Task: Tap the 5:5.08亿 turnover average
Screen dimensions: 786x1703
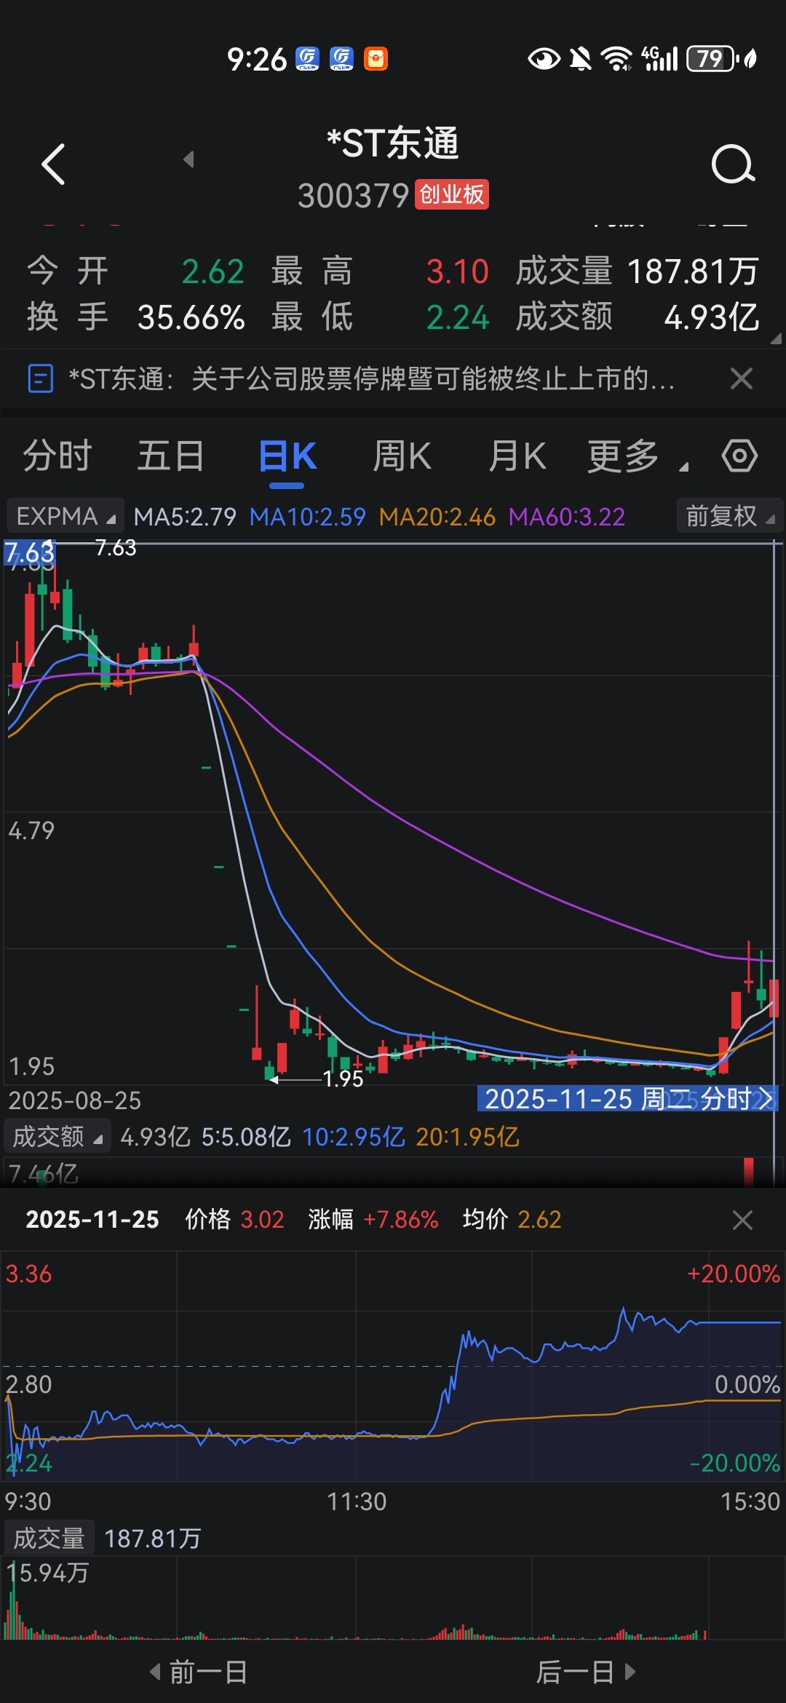Action: [246, 1137]
